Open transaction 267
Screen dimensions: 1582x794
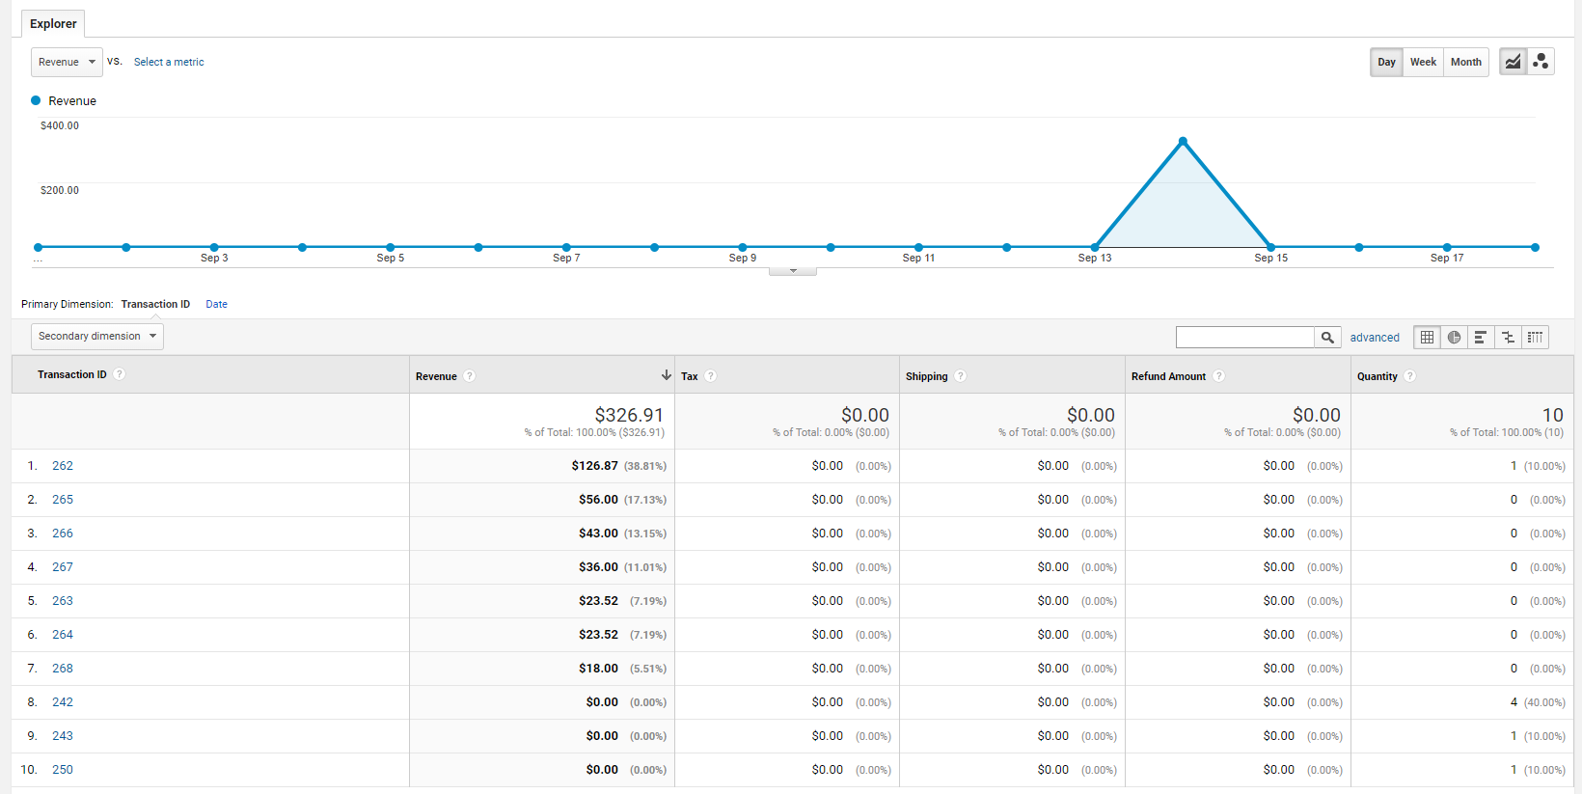63,567
